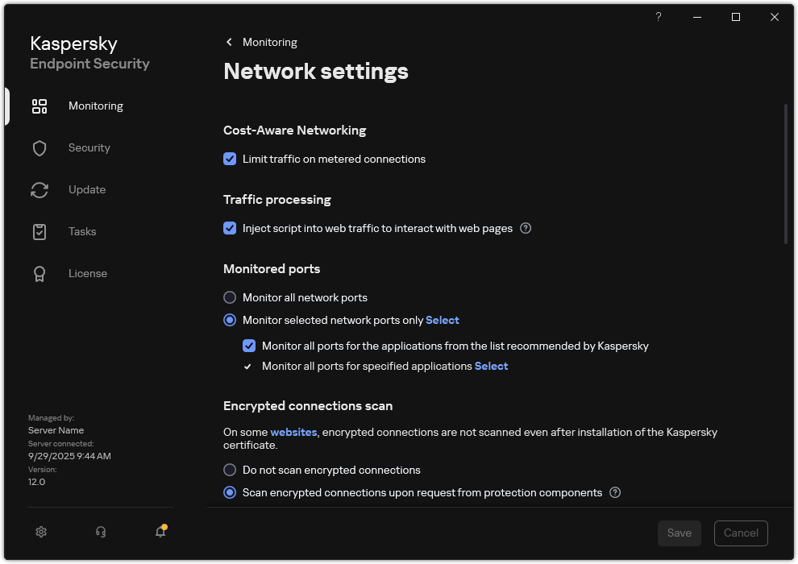798x564 pixels.
Task: Select the Monitoring grid icon in the sidebar
Action: click(x=39, y=106)
